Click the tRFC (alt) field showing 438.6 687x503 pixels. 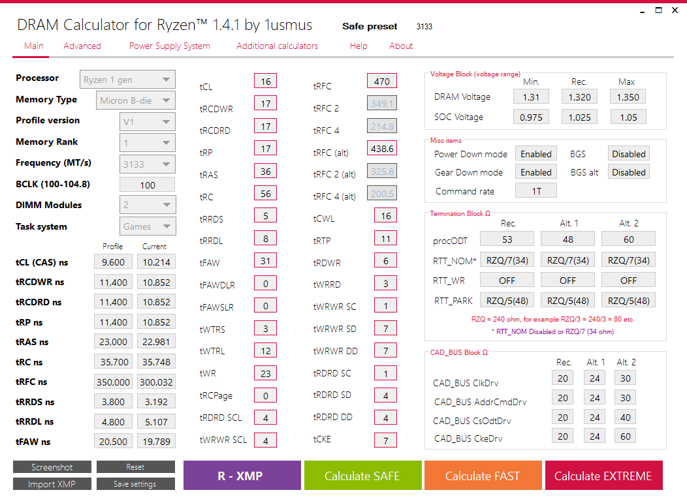click(x=381, y=149)
